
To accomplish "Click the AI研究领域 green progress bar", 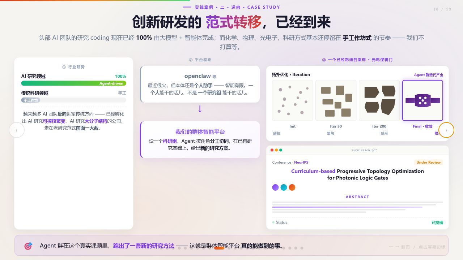I will pyautogui.click(x=74, y=83).
